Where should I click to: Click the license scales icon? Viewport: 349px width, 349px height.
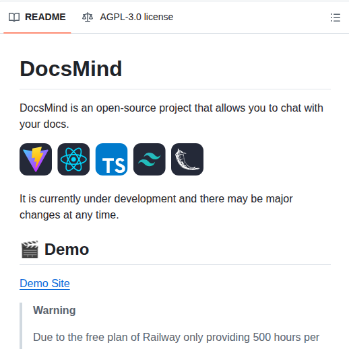(88, 17)
